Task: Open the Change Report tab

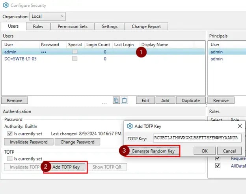Action: pyautogui.click(x=146, y=26)
